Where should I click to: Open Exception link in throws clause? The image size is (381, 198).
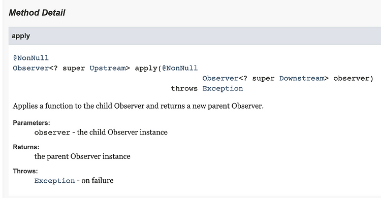point(223,88)
